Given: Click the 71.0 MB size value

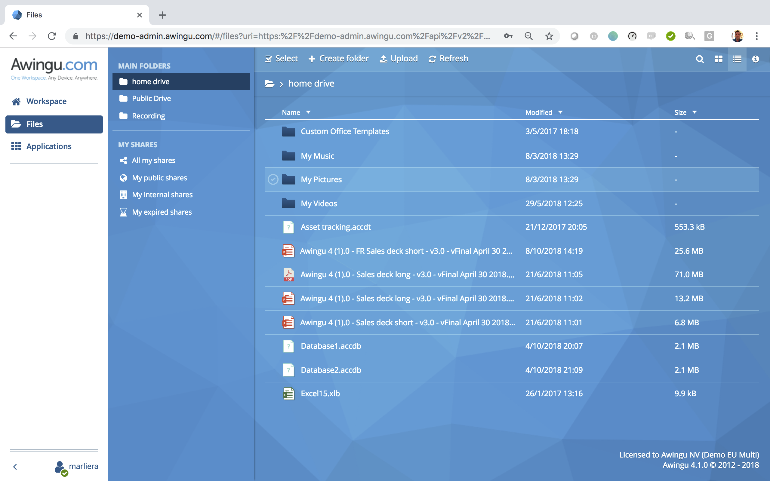Looking at the screenshot, I should click(x=689, y=274).
